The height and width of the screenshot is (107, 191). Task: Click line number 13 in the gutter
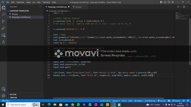(48, 34)
